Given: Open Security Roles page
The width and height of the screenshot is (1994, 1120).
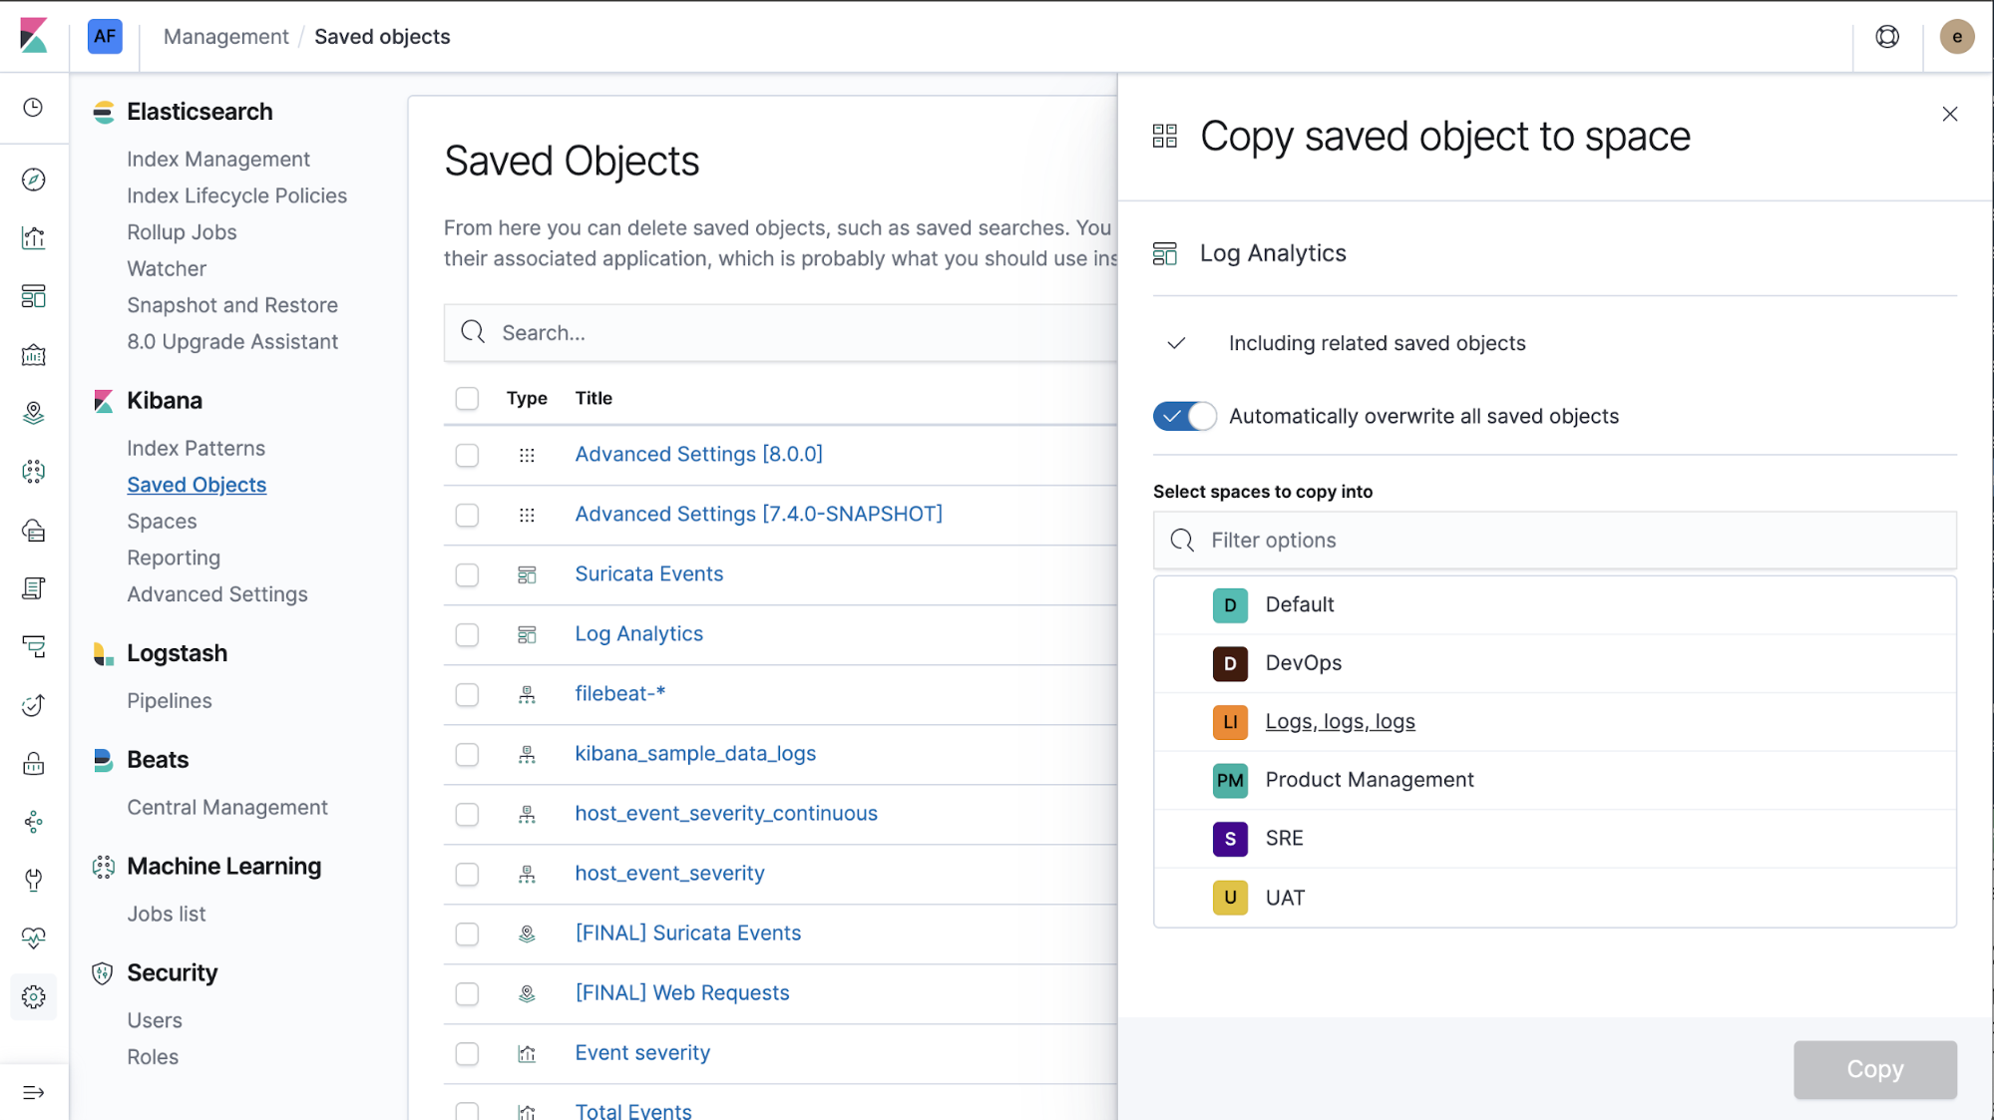Looking at the screenshot, I should pos(153,1056).
